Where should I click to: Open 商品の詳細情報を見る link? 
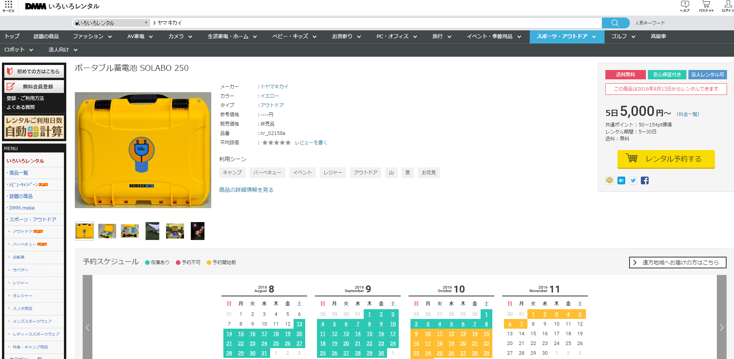click(246, 190)
